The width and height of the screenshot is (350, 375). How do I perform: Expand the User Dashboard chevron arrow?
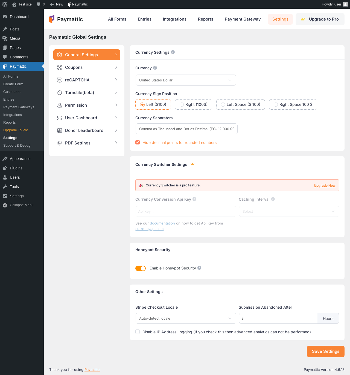pos(116,118)
